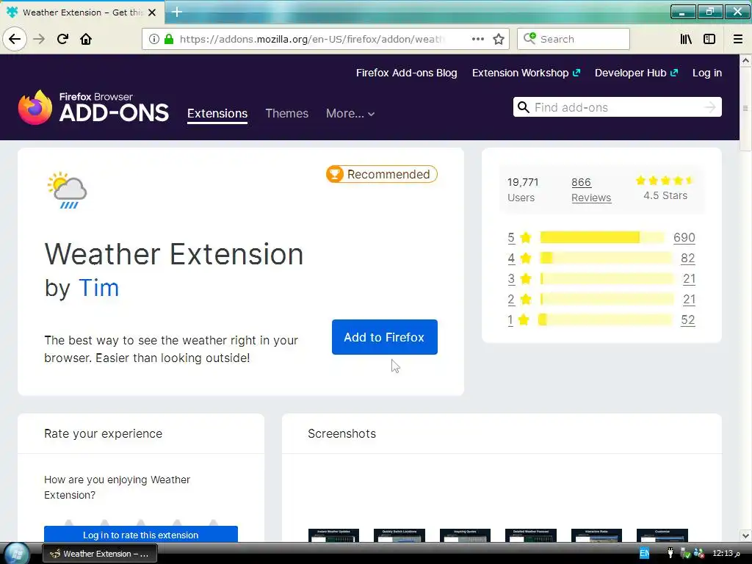The image size is (752, 564).
Task: Click the network status tray icon
Action: point(699,554)
